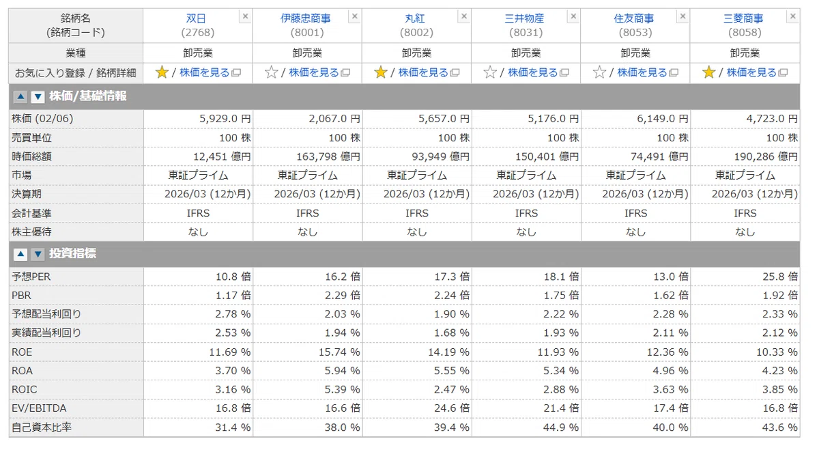This screenshot has height=465, width=819.
Task: Remove 住友商事 column with its X button
Action: [683, 16]
